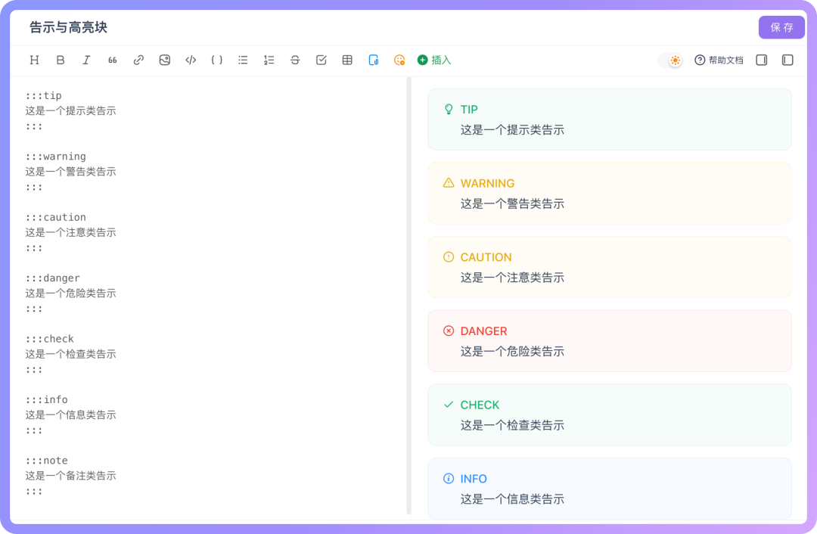Click the CAUTION heading in preview
Screen dimensions: 817x534
point(486,257)
